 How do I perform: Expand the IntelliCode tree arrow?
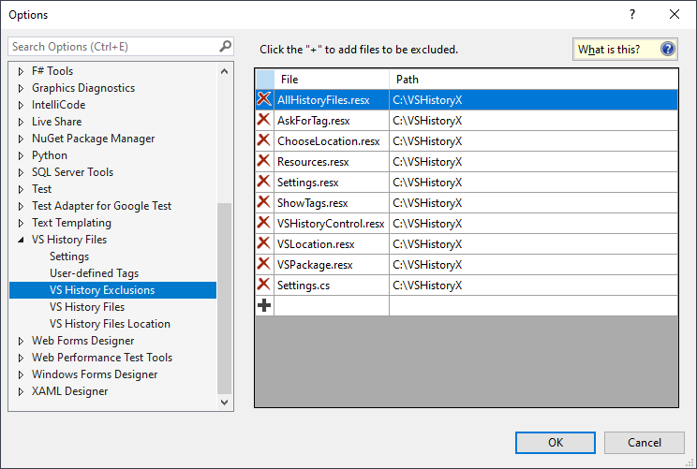(x=21, y=105)
